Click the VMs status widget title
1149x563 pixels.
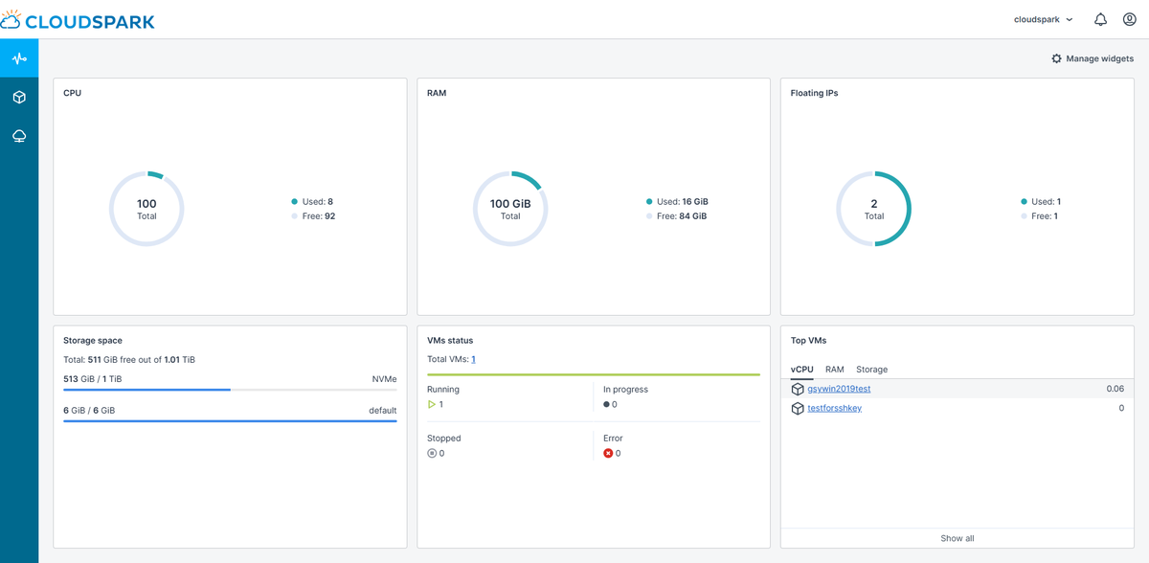[x=450, y=340]
